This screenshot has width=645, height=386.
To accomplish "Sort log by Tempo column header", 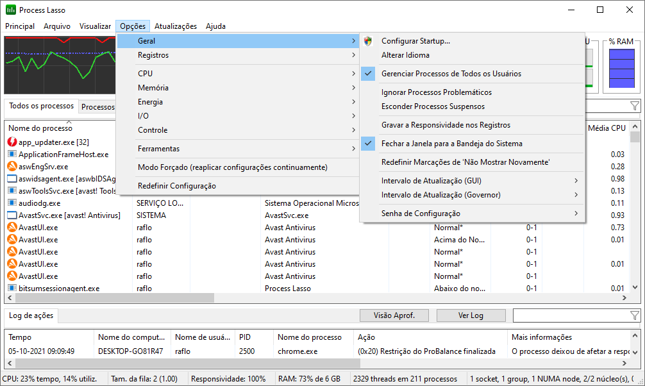I will point(49,337).
